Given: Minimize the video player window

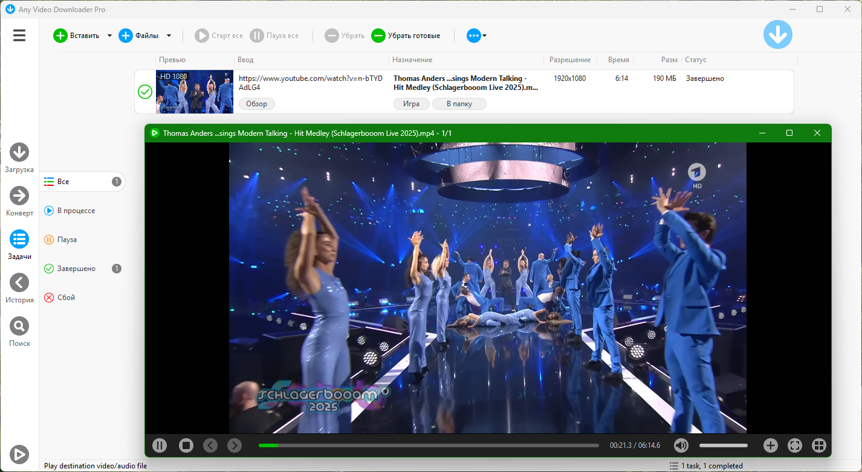Looking at the screenshot, I should [763, 133].
